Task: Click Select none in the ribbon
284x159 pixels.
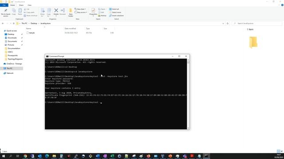Action: coord(115,12)
